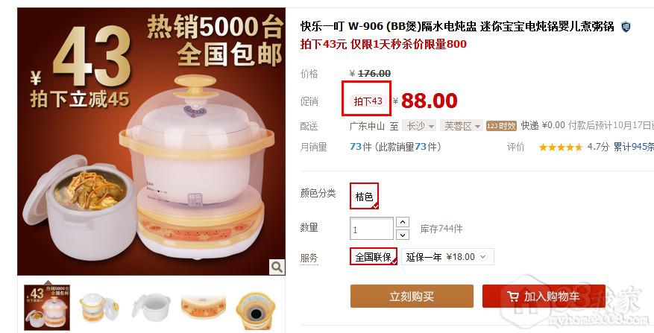Click the magnifier zoom icon on product image
This screenshot has width=654, height=333.
[x=277, y=267]
